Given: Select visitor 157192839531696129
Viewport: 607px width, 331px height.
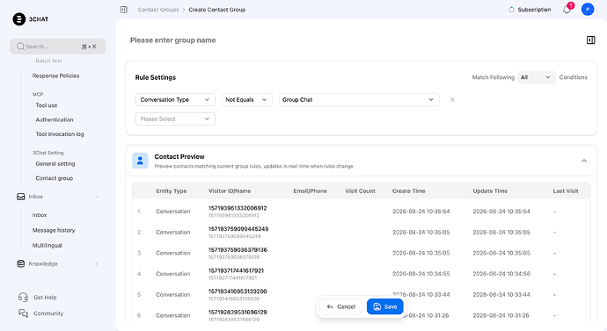Looking at the screenshot, I should pyautogui.click(x=238, y=312).
